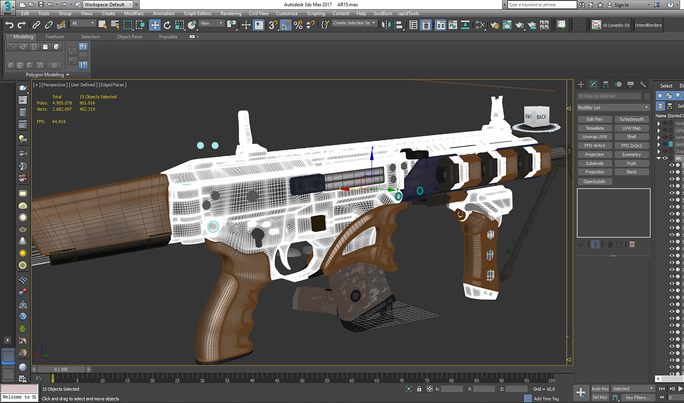
Task: Click the object color swatch beside name field
Action: [646, 96]
